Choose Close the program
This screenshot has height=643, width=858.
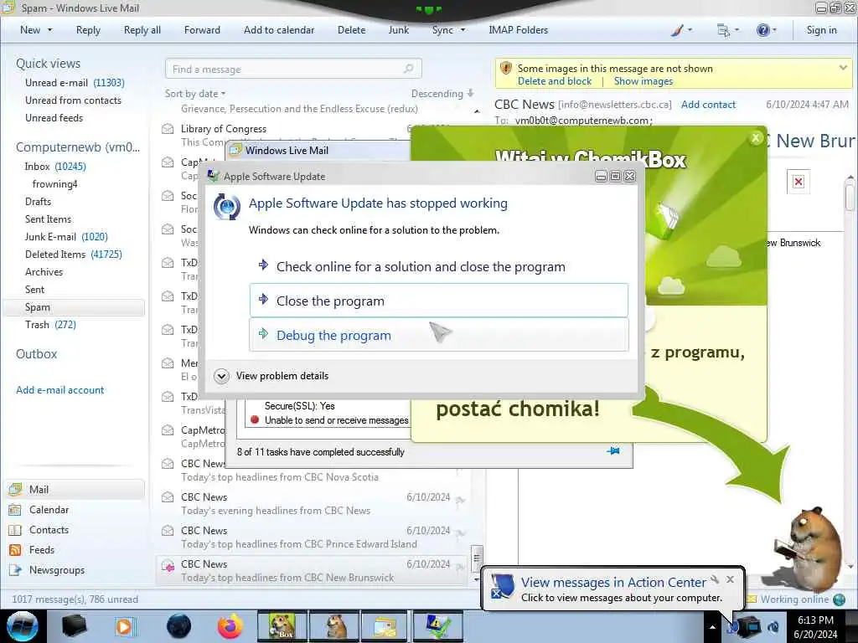439,301
